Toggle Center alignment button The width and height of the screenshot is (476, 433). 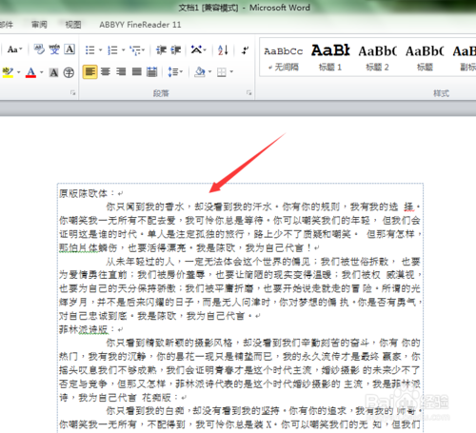click(106, 72)
